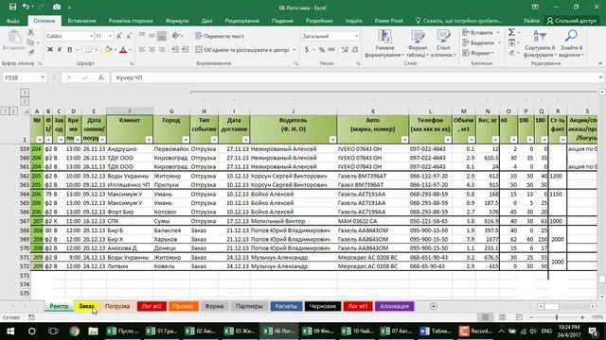Open the Рецензування ribbon tab

pos(242,21)
